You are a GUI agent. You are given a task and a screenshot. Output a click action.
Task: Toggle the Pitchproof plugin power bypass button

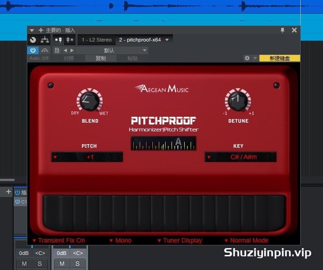[x=33, y=50]
